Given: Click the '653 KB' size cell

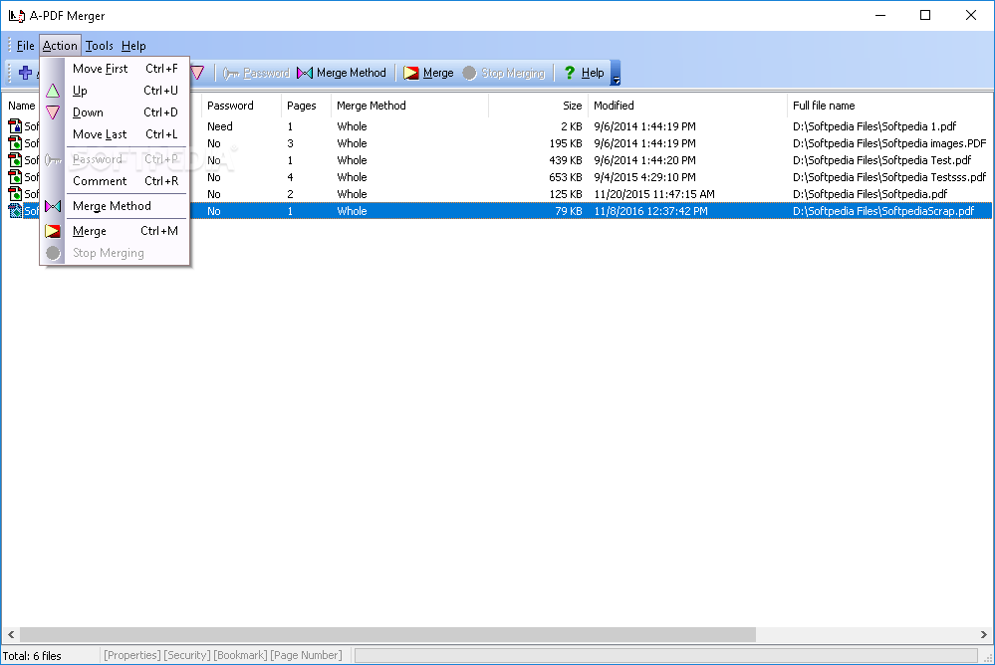Looking at the screenshot, I should click(566, 177).
